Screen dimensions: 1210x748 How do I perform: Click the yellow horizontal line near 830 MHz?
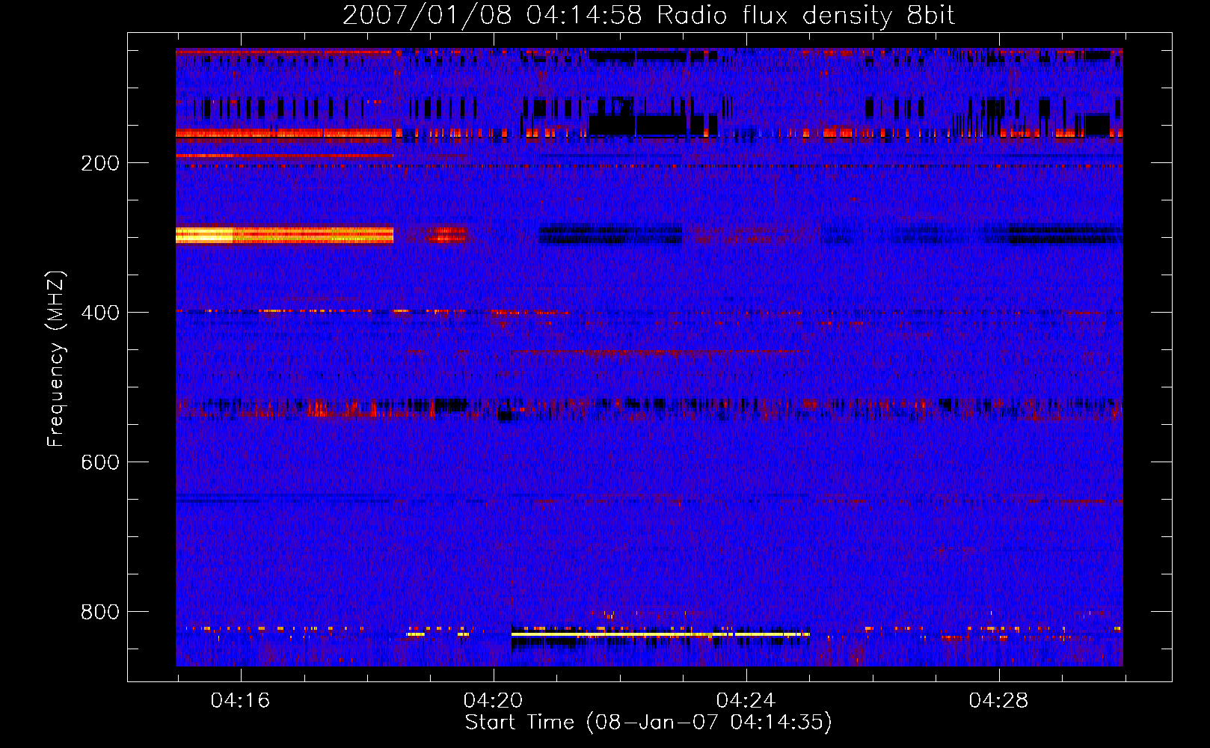(660, 634)
